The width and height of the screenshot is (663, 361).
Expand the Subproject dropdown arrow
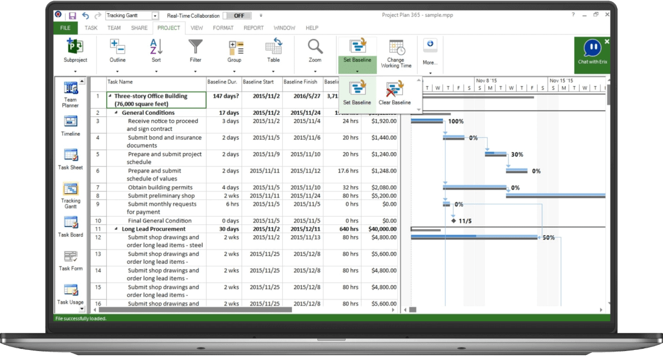(75, 72)
